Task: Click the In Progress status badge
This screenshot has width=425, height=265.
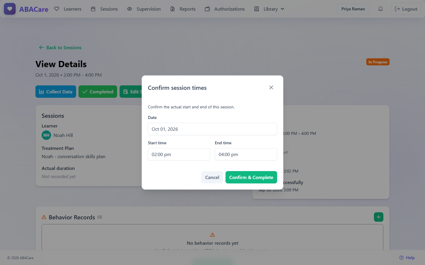Action: [x=378, y=62]
